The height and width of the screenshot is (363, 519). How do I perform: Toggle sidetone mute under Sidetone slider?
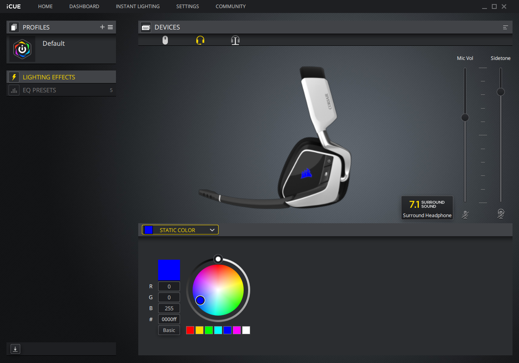[501, 214]
